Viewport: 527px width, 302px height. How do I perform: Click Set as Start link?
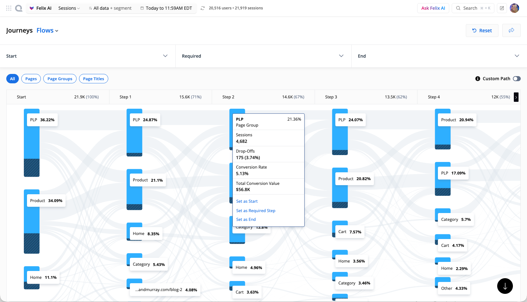click(x=247, y=201)
